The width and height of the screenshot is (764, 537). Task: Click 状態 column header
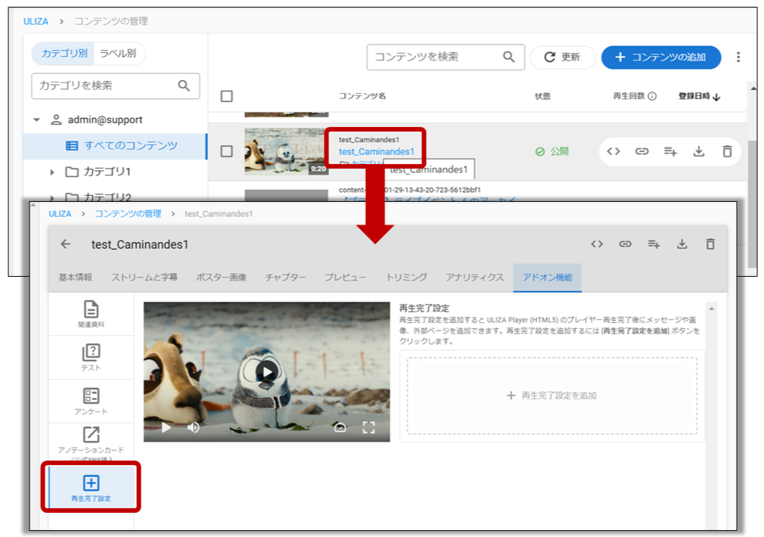pyautogui.click(x=542, y=96)
